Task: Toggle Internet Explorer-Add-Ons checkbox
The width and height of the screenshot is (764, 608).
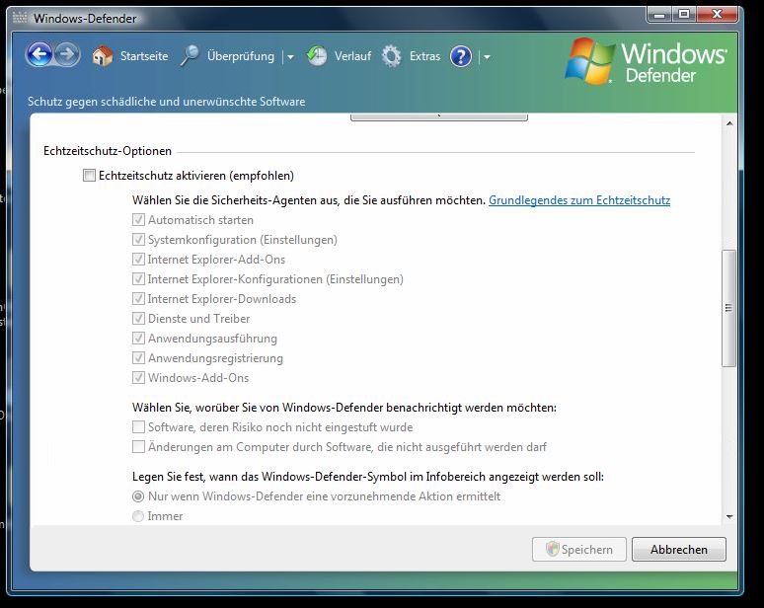Action: tap(138, 260)
